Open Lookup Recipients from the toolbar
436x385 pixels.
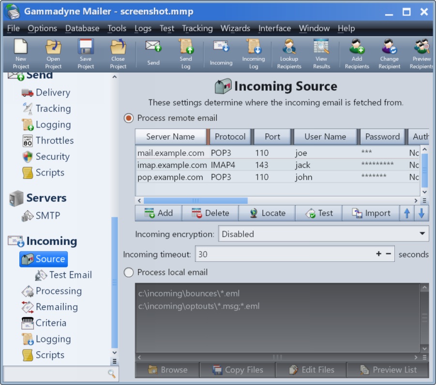point(289,53)
